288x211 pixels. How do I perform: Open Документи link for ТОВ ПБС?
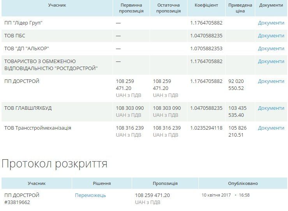(x=271, y=36)
